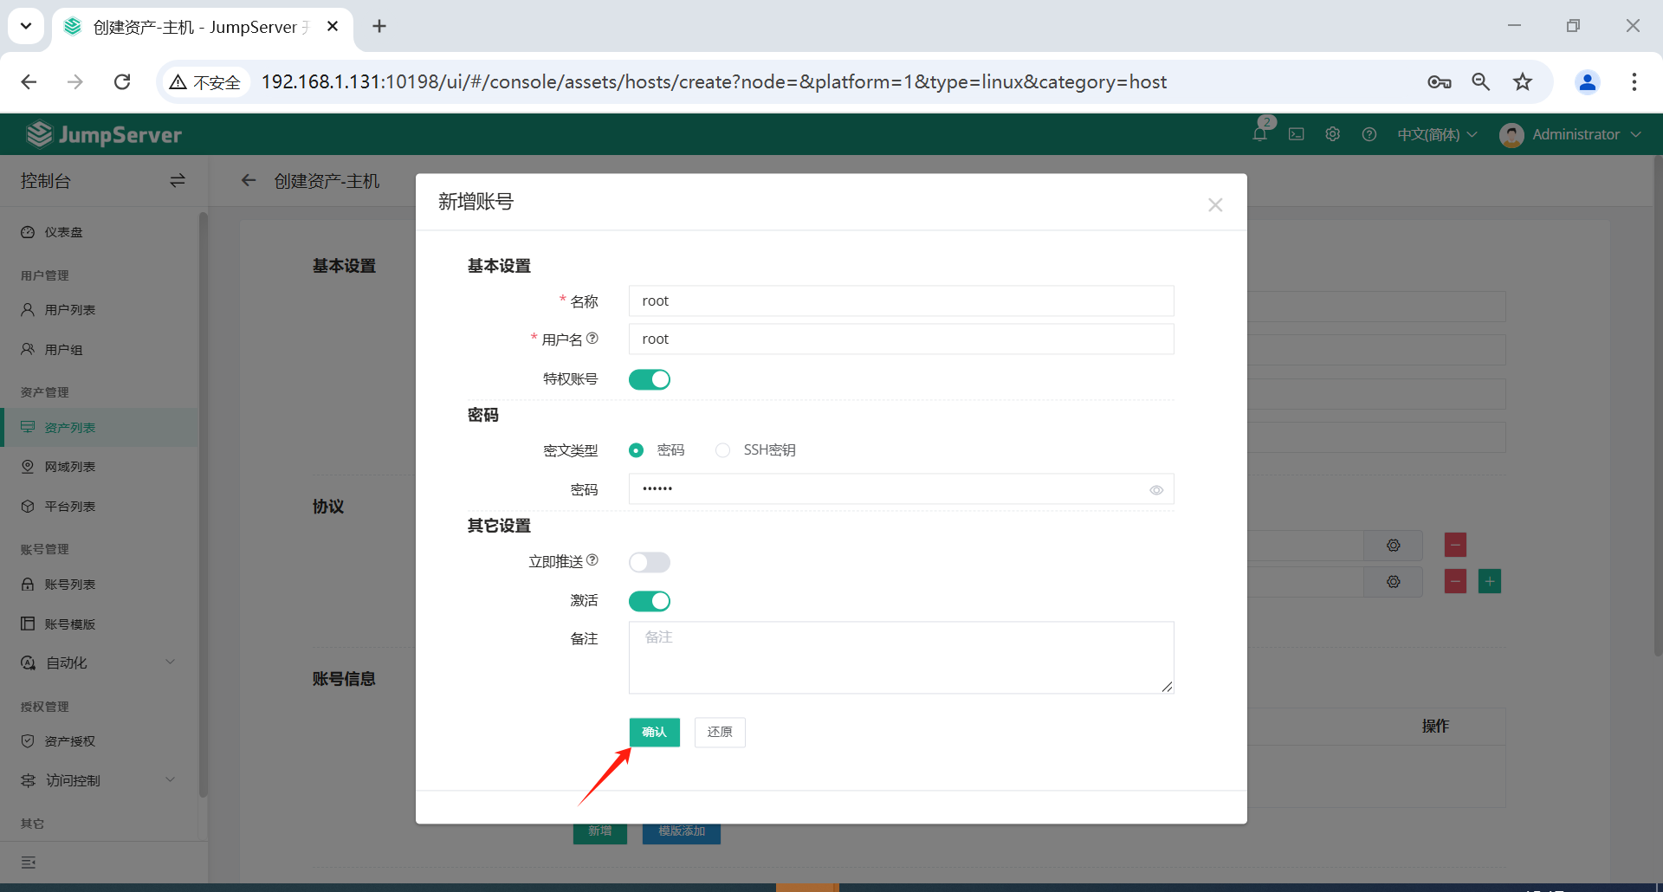Open the Chrome profile icon
This screenshot has width=1663, height=892.
[x=1588, y=82]
